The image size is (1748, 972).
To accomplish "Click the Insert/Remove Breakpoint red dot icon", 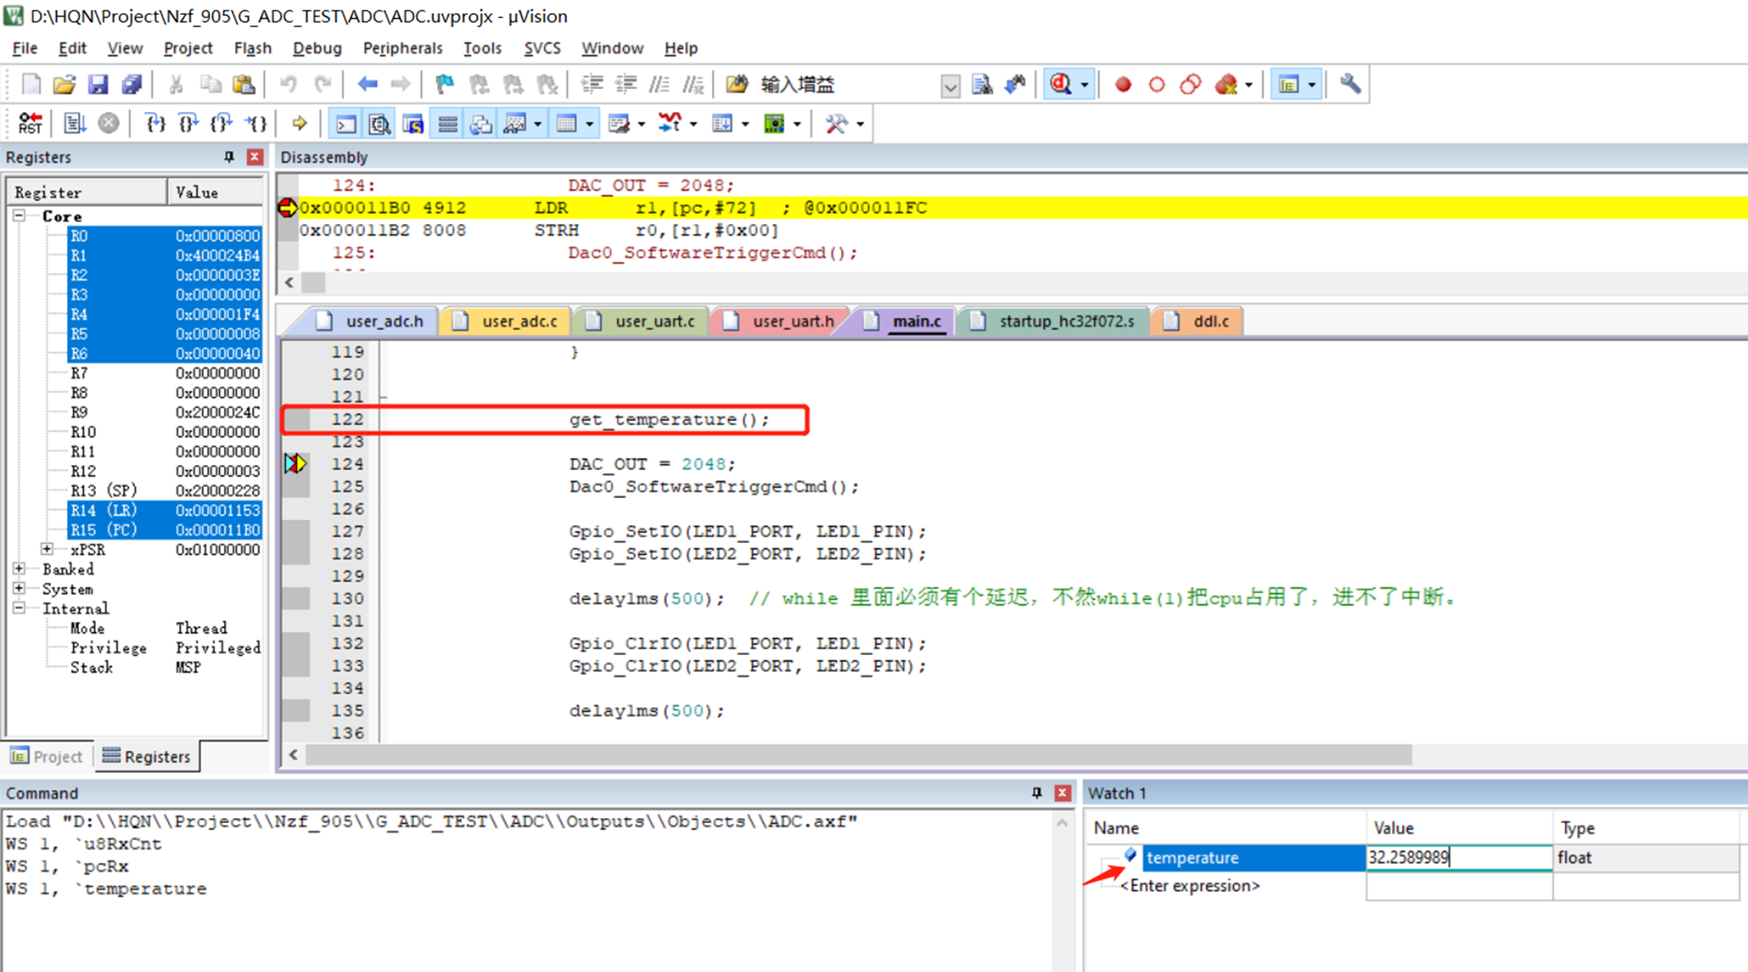I will coord(1122,84).
